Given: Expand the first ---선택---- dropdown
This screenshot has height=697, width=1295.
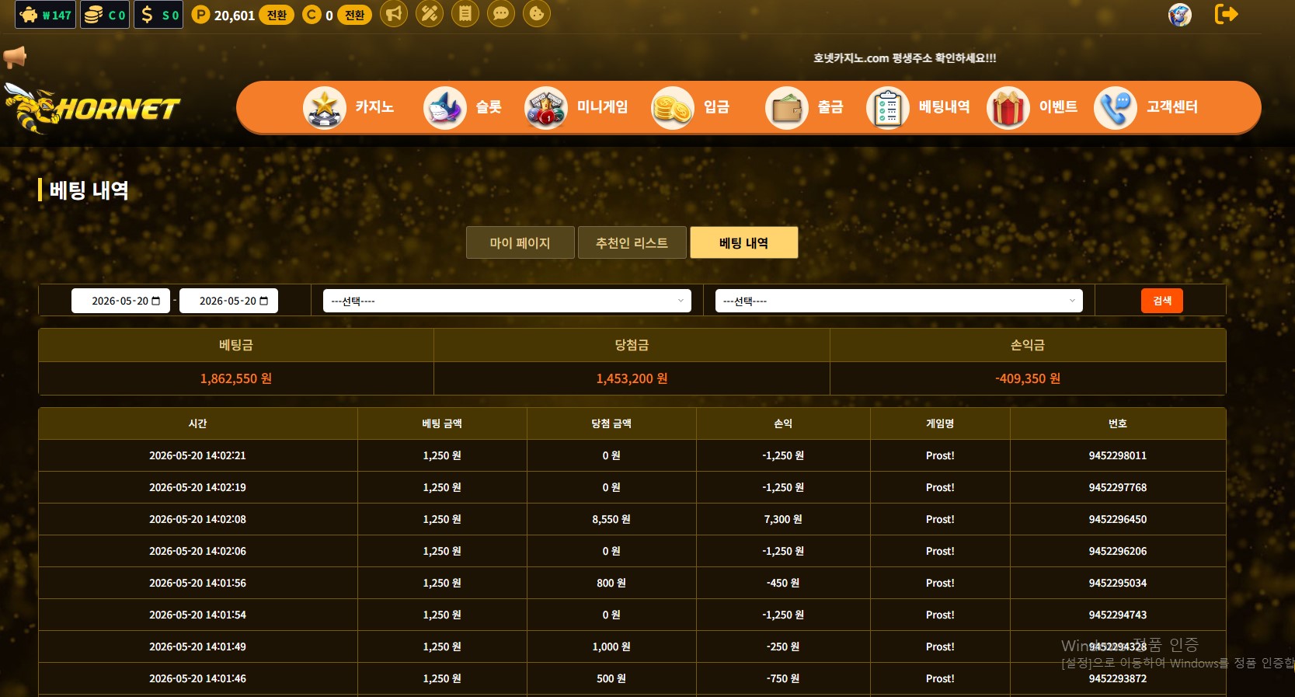Looking at the screenshot, I should 507,301.
